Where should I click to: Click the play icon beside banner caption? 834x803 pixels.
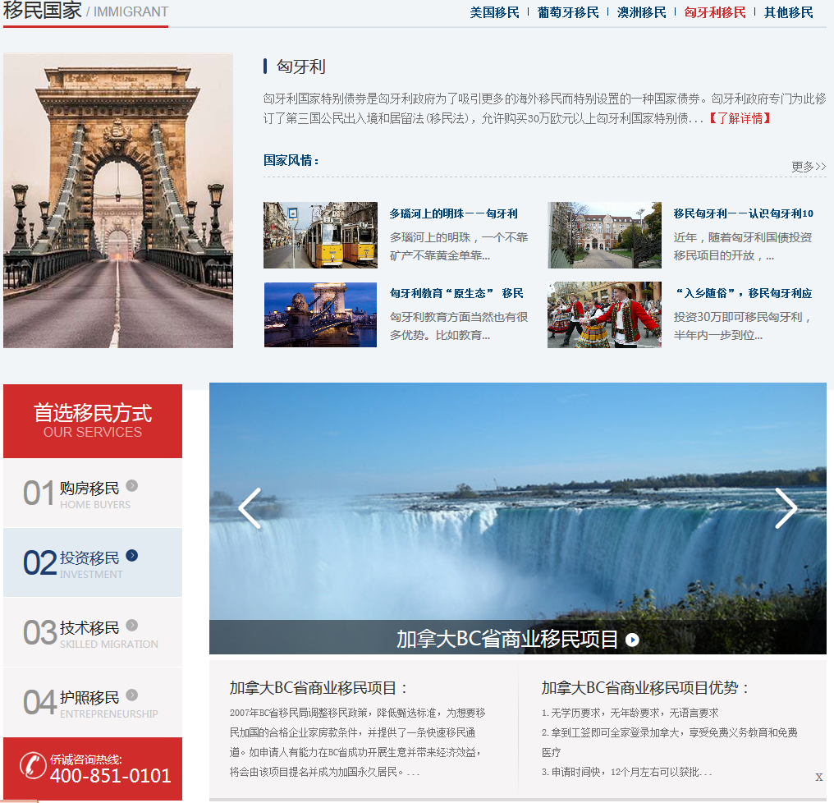click(632, 640)
